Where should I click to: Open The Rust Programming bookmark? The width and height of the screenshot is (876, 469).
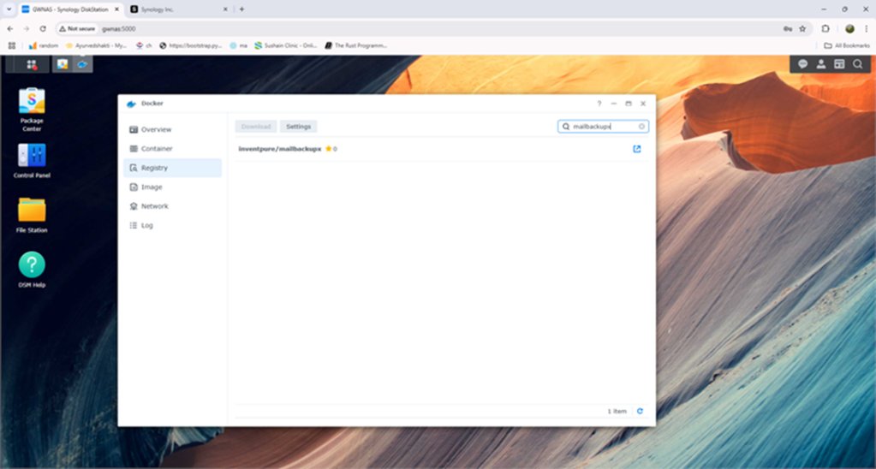click(x=356, y=45)
